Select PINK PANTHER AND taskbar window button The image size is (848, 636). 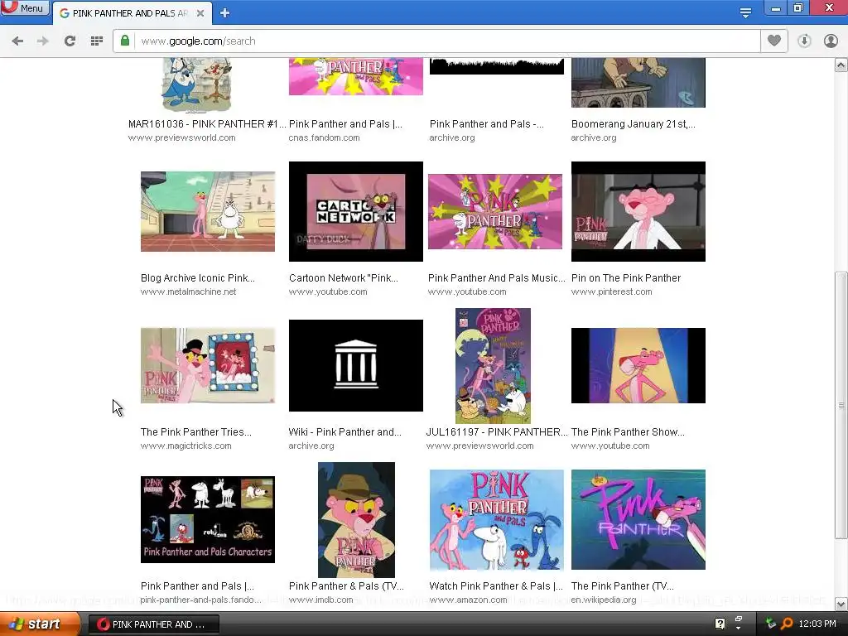153,624
